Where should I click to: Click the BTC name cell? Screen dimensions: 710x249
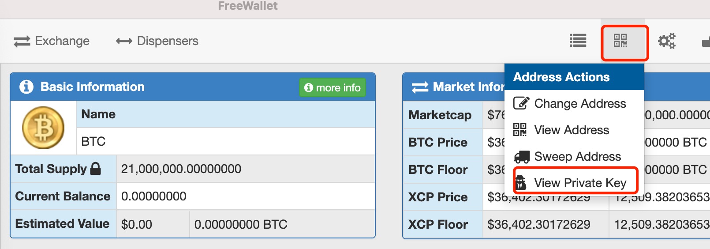click(225, 141)
